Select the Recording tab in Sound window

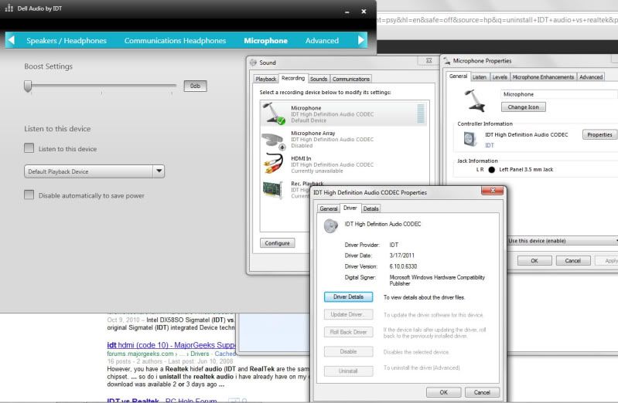click(x=293, y=78)
